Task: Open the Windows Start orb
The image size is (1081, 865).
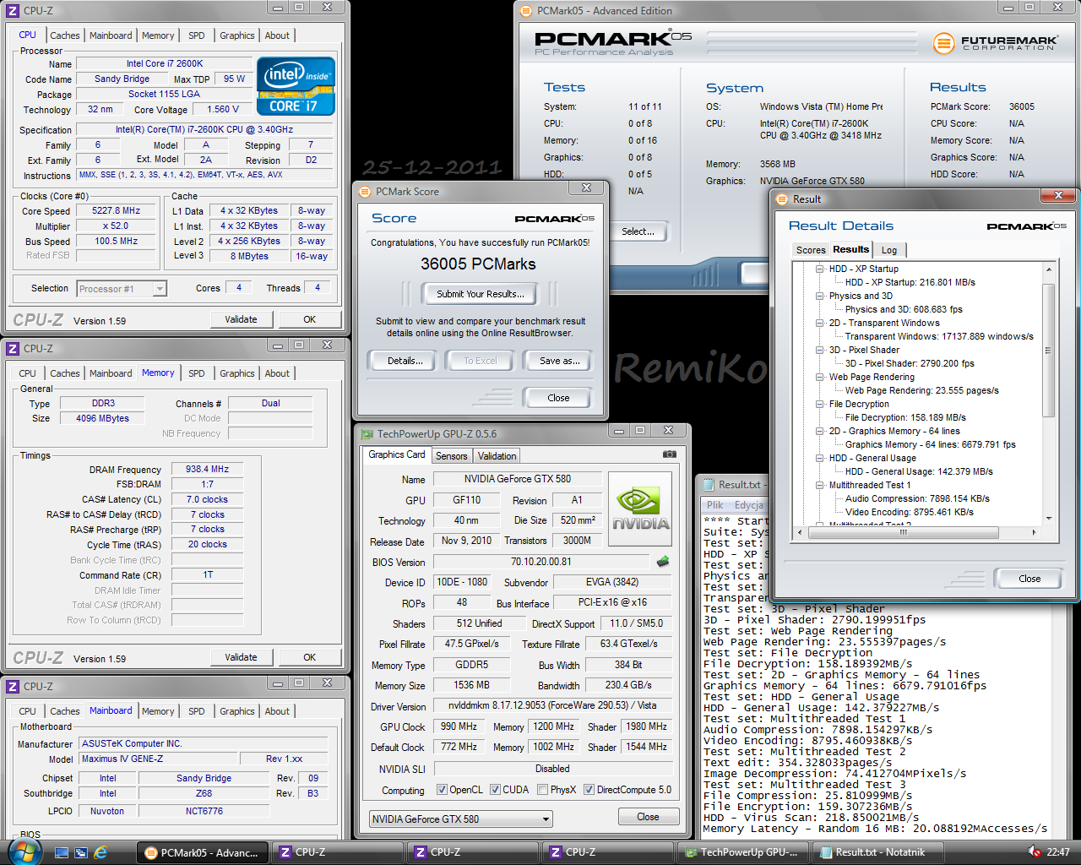Action: (23, 851)
